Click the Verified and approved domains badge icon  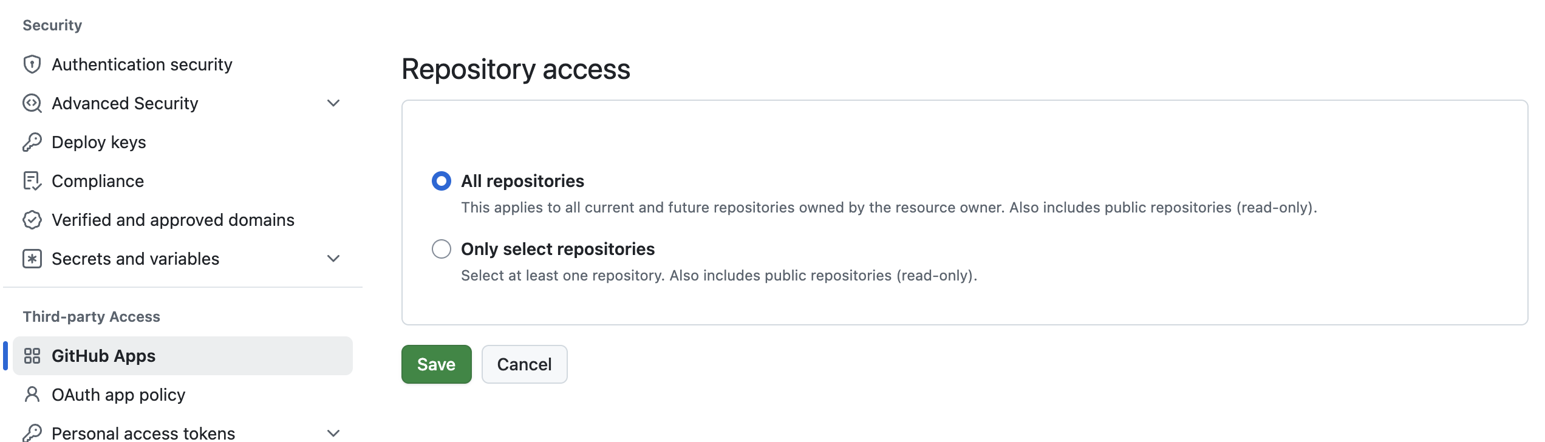pyautogui.click(x=32, y=220)
